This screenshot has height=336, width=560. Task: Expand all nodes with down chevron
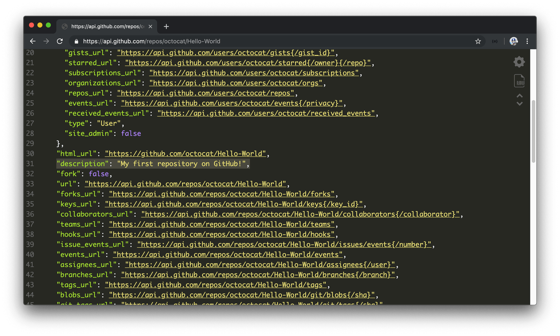tap(520, 104)
